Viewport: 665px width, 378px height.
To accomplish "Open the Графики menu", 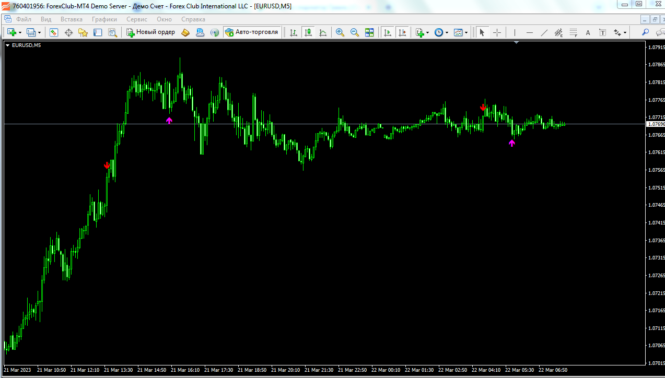I will point(104,19).
